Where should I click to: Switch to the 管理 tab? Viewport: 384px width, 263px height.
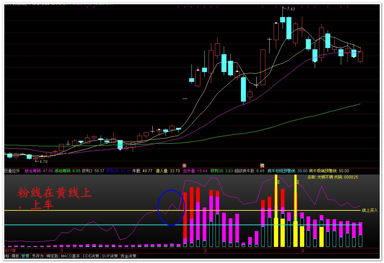pyautogui.click(x=25, y=256)
